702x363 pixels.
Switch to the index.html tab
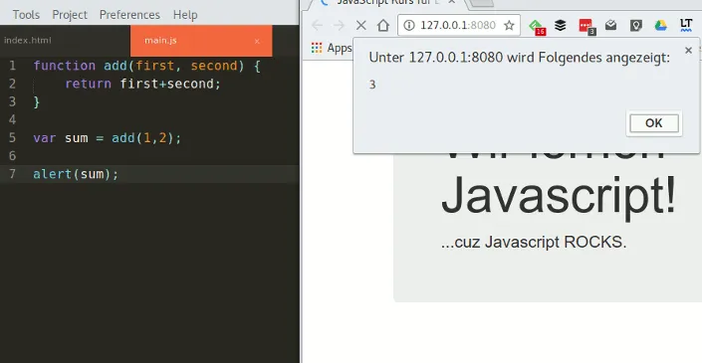28,40
